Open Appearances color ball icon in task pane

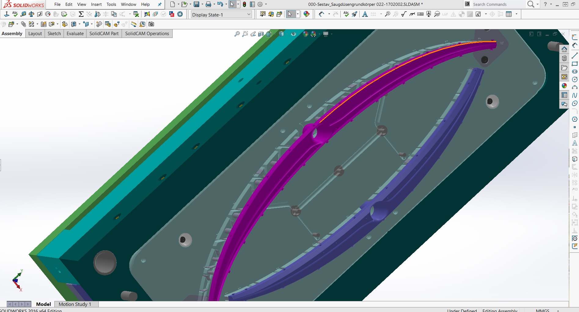tap(564, 86)
